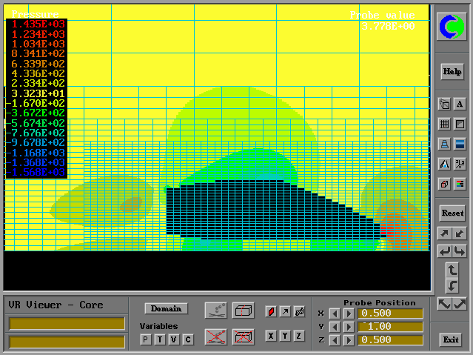Image resolution: width=473 pixels, height=355 pixels.
Task: Click the wireframe box icon beside Domain
Action: [243, 311]
